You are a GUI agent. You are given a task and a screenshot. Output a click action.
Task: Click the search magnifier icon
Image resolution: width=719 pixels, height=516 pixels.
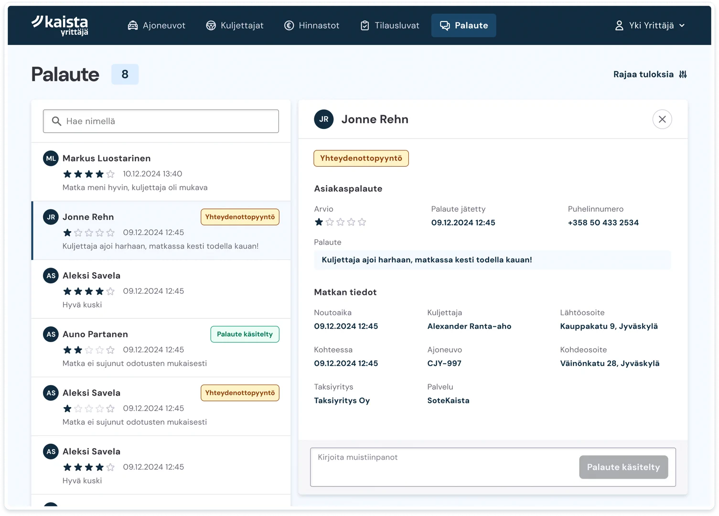[56, 121]
